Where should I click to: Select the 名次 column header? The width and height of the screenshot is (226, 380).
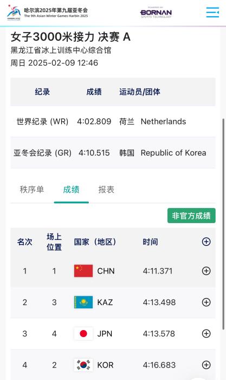tap(25, 242)
